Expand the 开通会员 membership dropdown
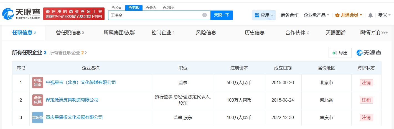The height and width of the screenshot is (129, 394). 349,15
